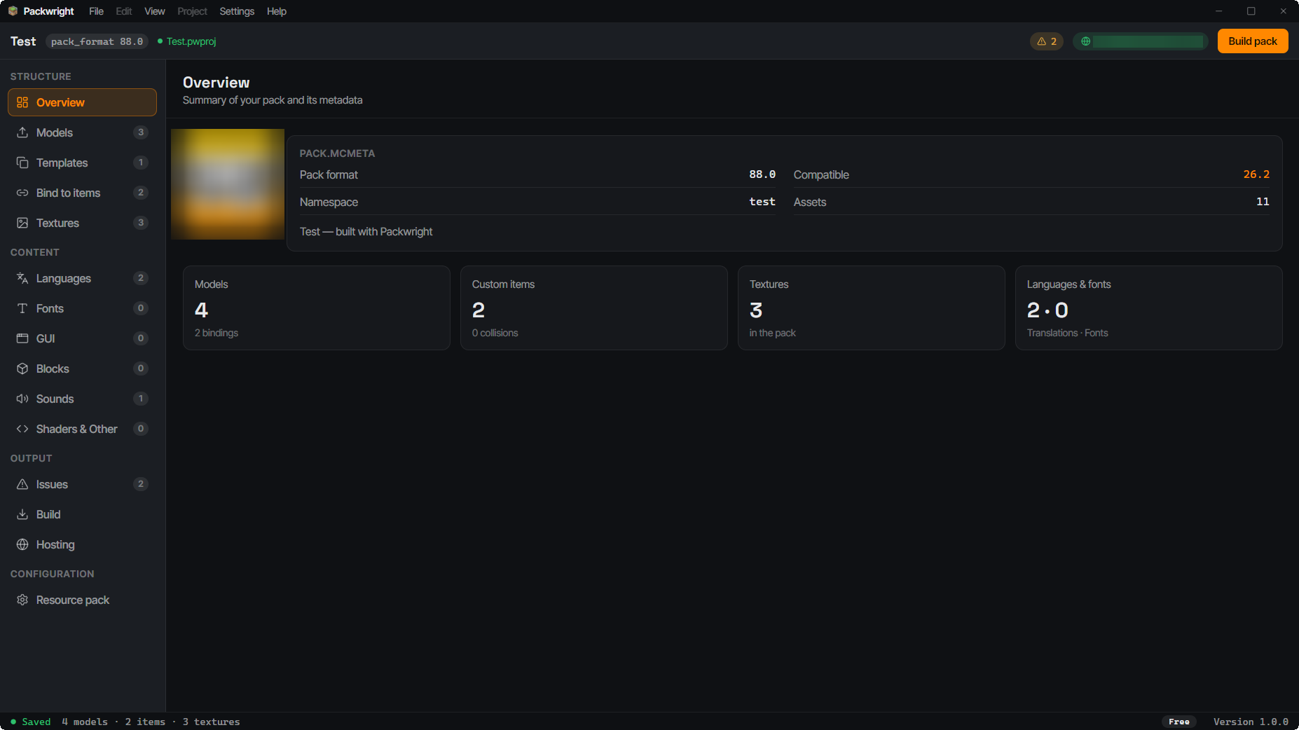Viewport: 1299px width, 730px height.
Task: Click the Free plan badge
Action: (x=1178, y=722)
